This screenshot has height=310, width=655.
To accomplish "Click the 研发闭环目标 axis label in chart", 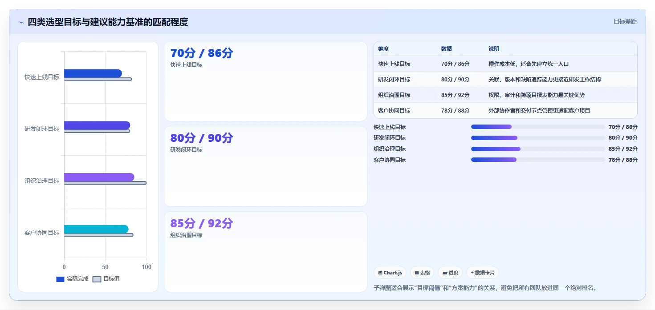I will (42, 129).
